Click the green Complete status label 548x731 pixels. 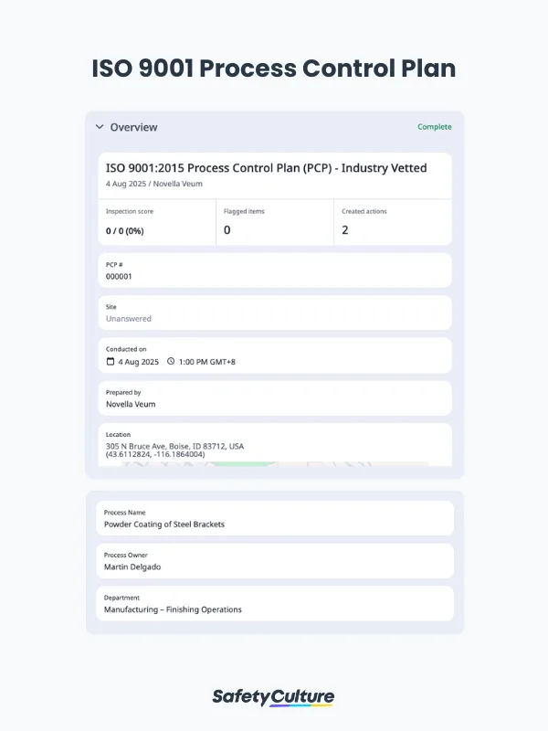pos(434,127)
